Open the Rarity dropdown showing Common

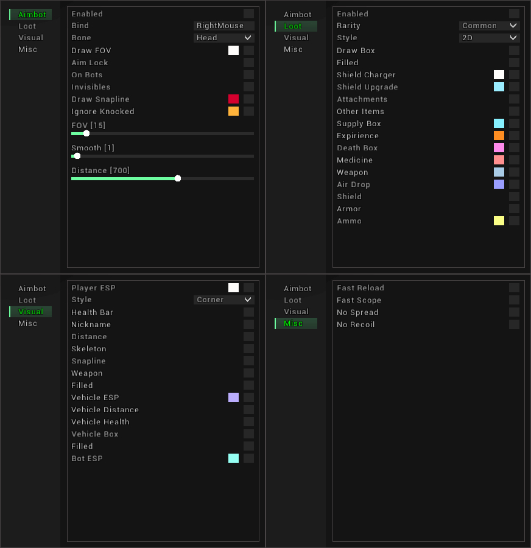point(490,26)
